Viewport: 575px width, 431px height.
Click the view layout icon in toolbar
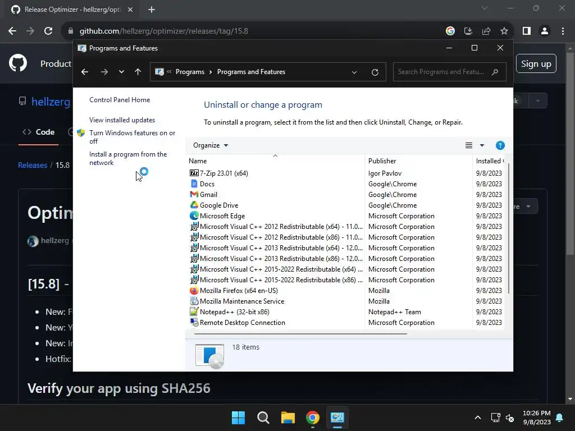pyautogui.click(x=469, y=145)
